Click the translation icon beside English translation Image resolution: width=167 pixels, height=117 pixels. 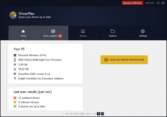tap(15, 78)
